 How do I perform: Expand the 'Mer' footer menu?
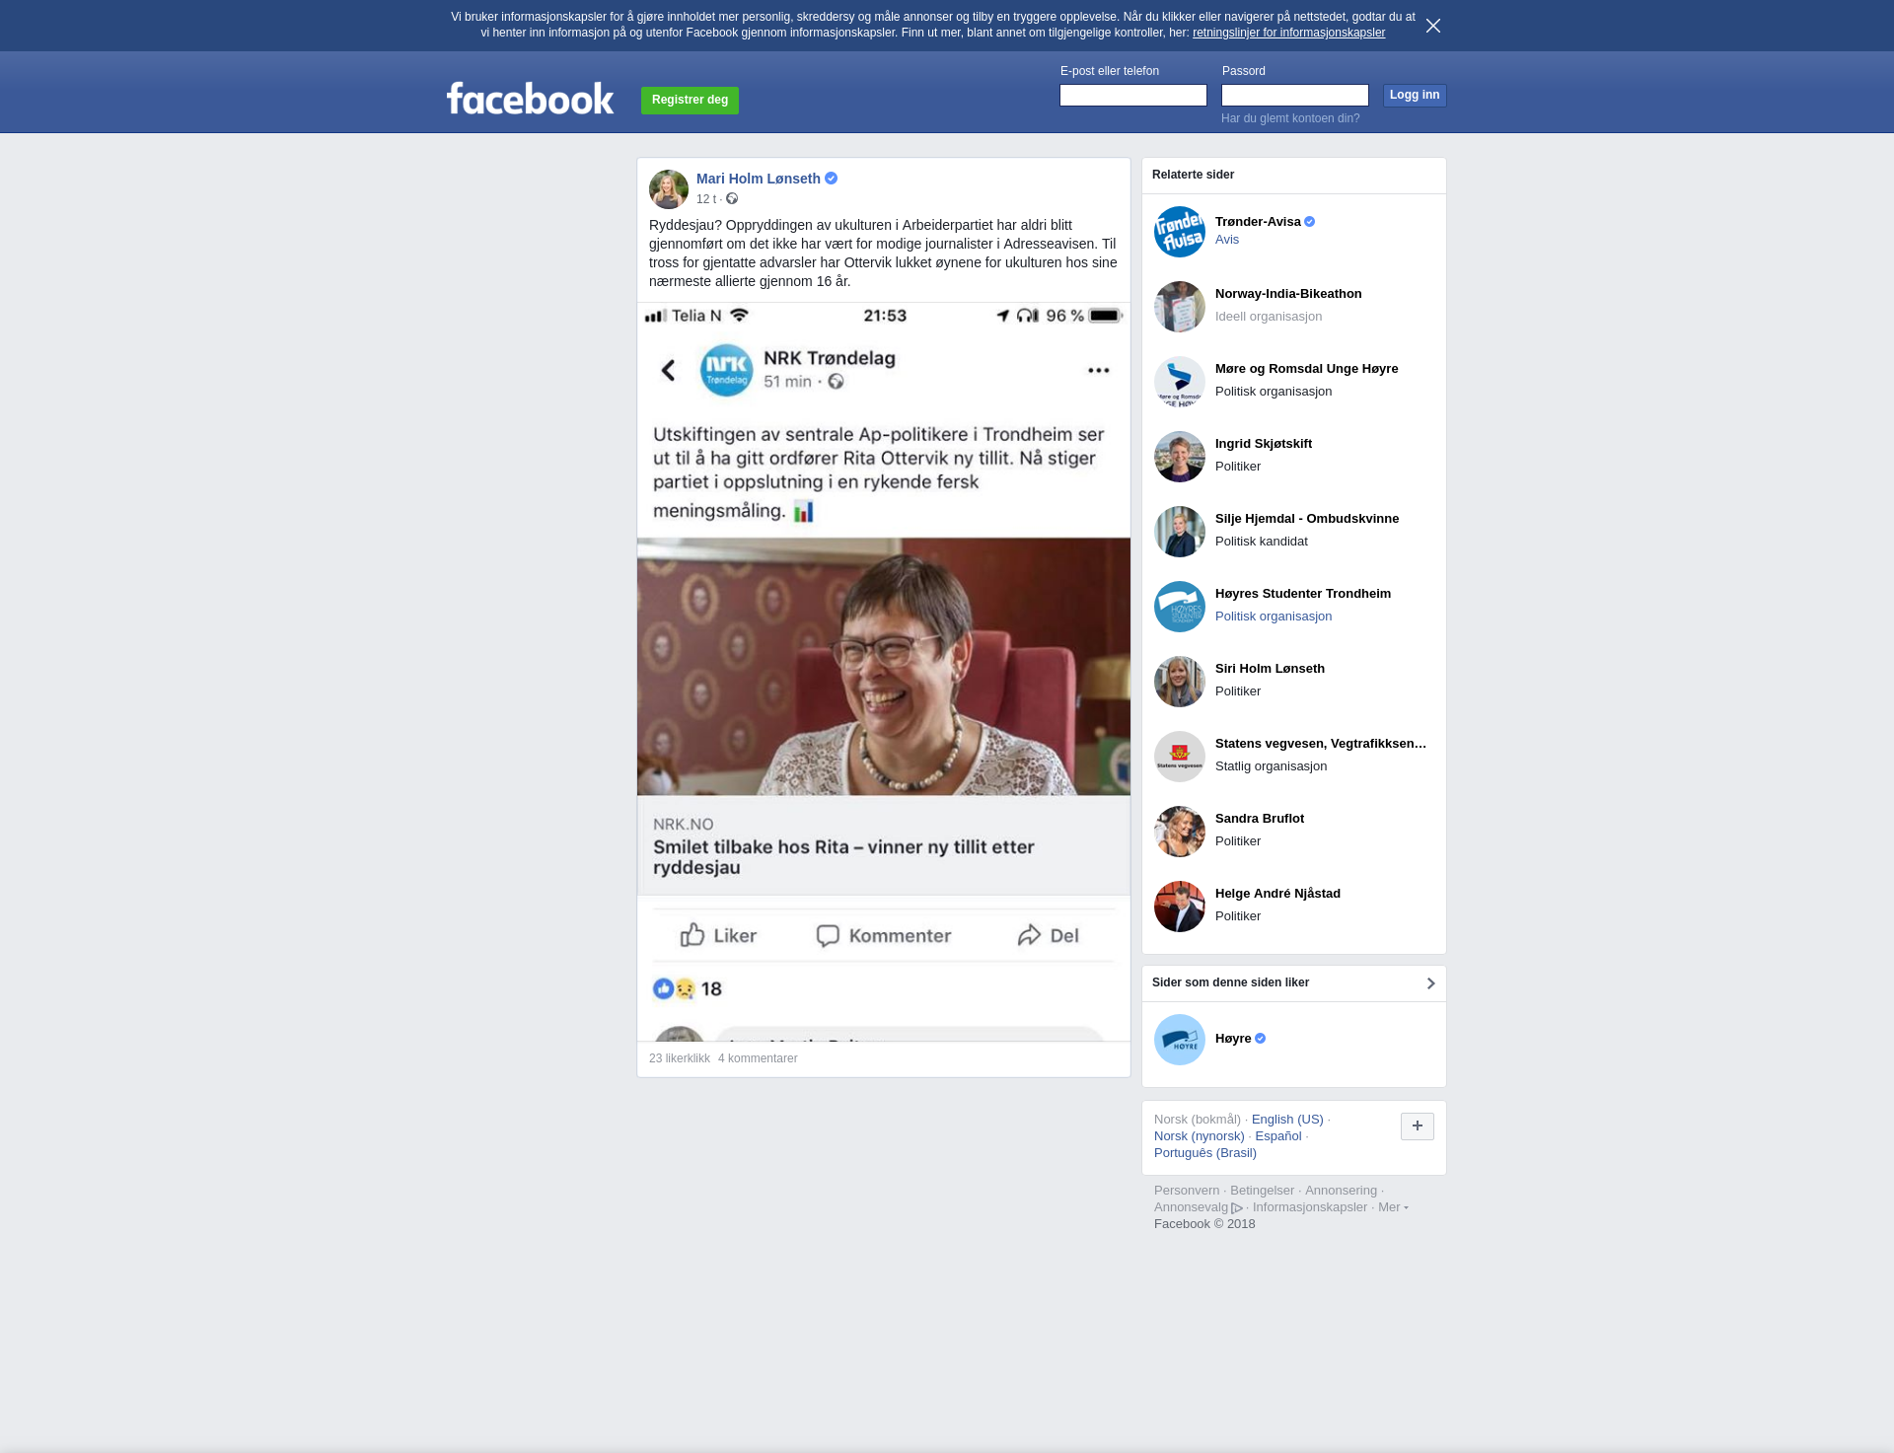click(1392, 1207)
